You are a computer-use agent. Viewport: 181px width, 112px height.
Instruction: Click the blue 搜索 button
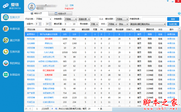point(173,19)
